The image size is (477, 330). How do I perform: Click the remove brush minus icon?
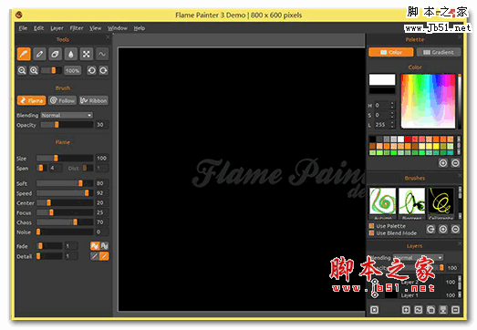(x=455, y=229)
